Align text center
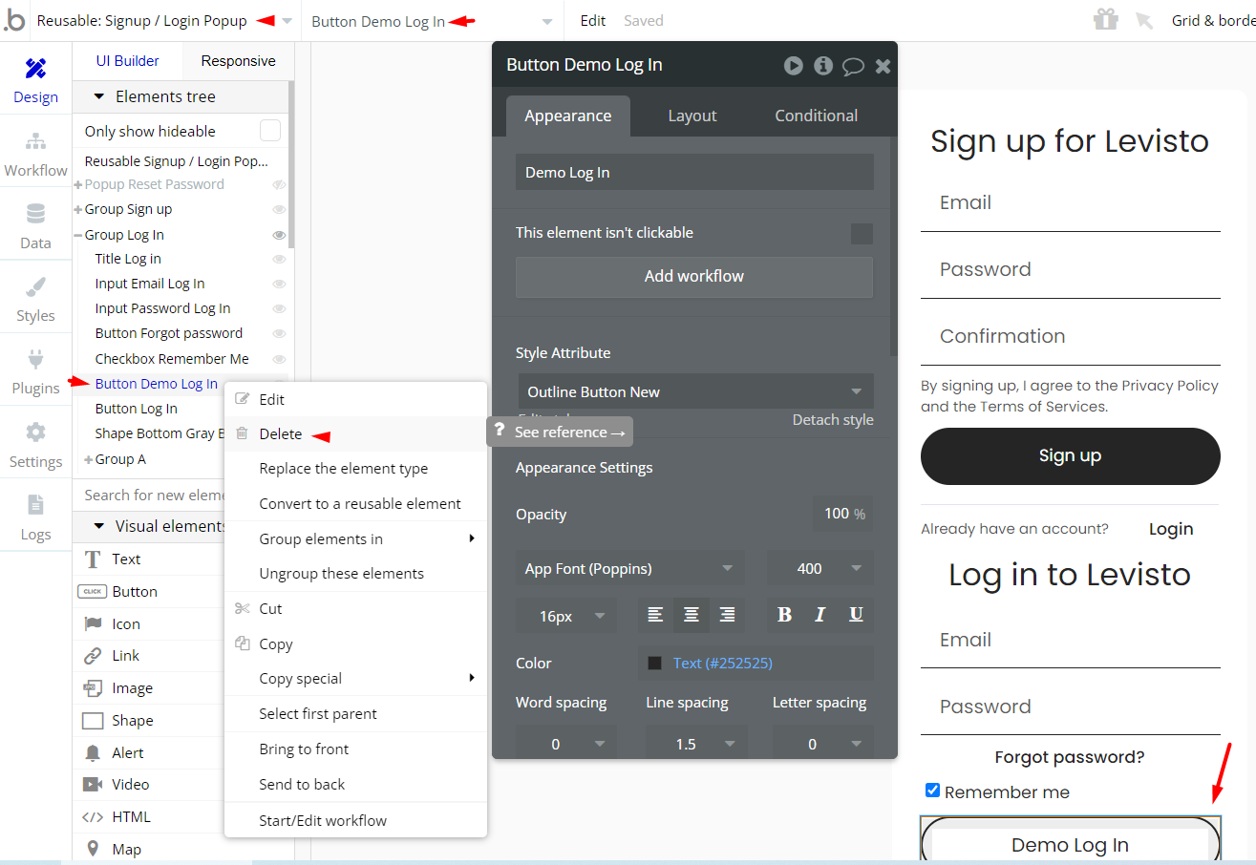Screen dimensions: 1256x865 click(692, 615)
